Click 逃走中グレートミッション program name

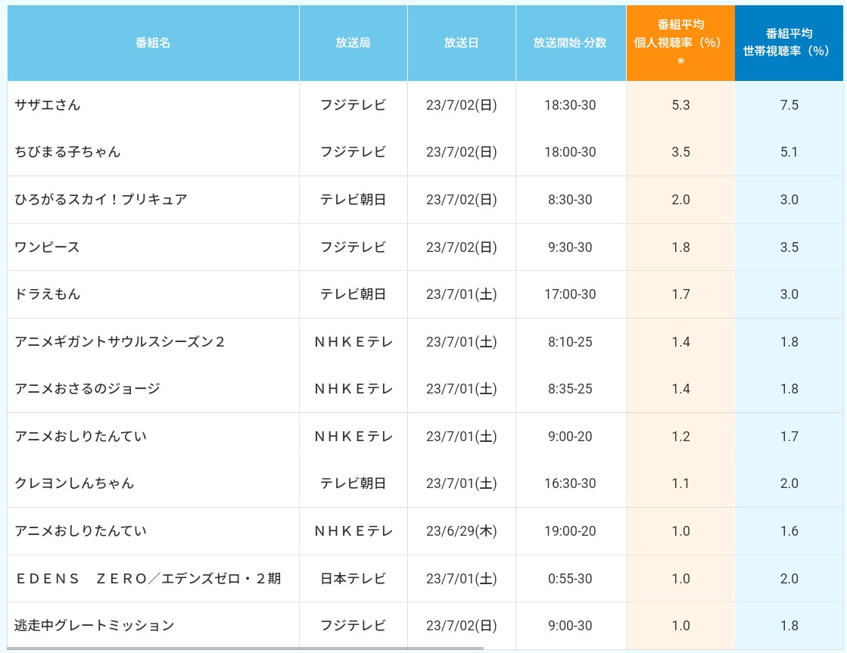[x=95, y=626]
